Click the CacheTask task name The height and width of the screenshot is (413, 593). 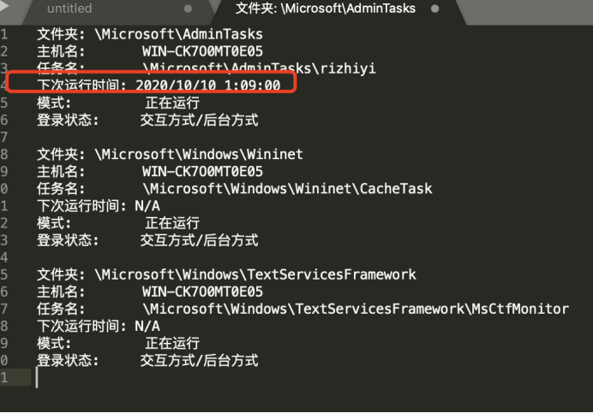[x=396, y=188]
